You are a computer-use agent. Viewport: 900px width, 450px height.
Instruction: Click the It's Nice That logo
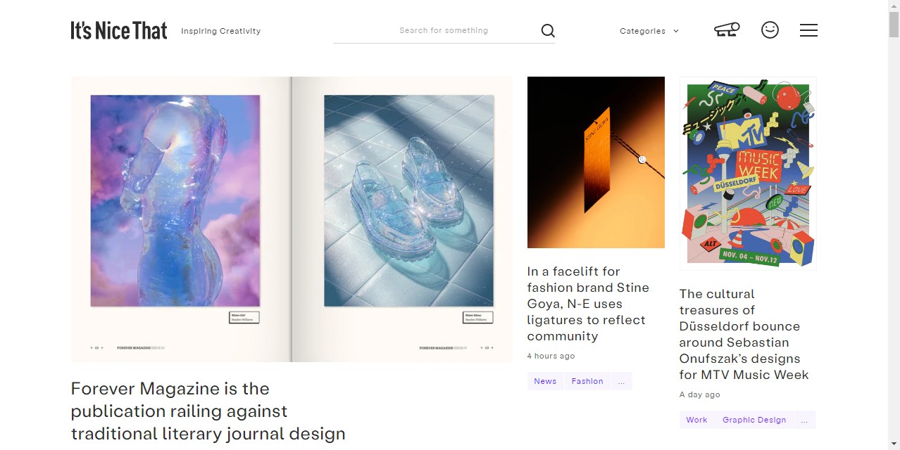point(119,30)
